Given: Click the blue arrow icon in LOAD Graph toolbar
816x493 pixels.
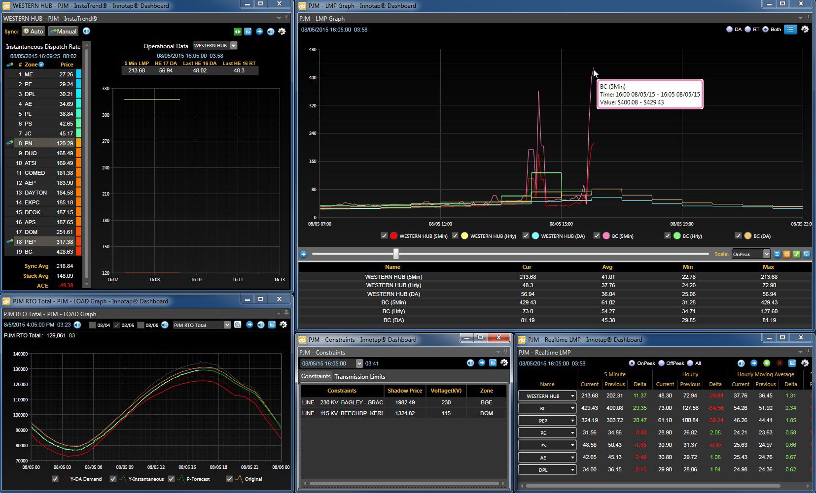Looking at the screenshot, I should tap(249, 325).
